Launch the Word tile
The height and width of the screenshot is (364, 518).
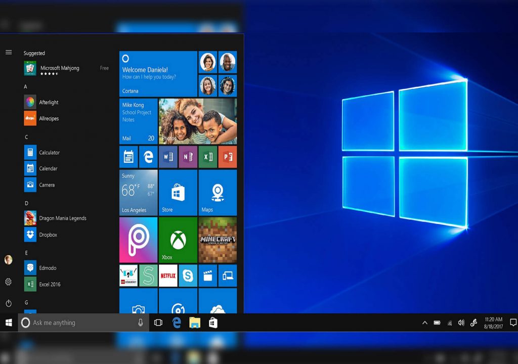168,157
